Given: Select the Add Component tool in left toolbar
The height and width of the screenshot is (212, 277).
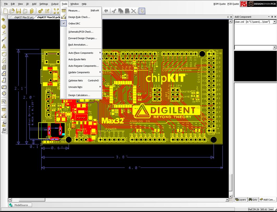Looking at the screenshot, I should click(4, 20).
